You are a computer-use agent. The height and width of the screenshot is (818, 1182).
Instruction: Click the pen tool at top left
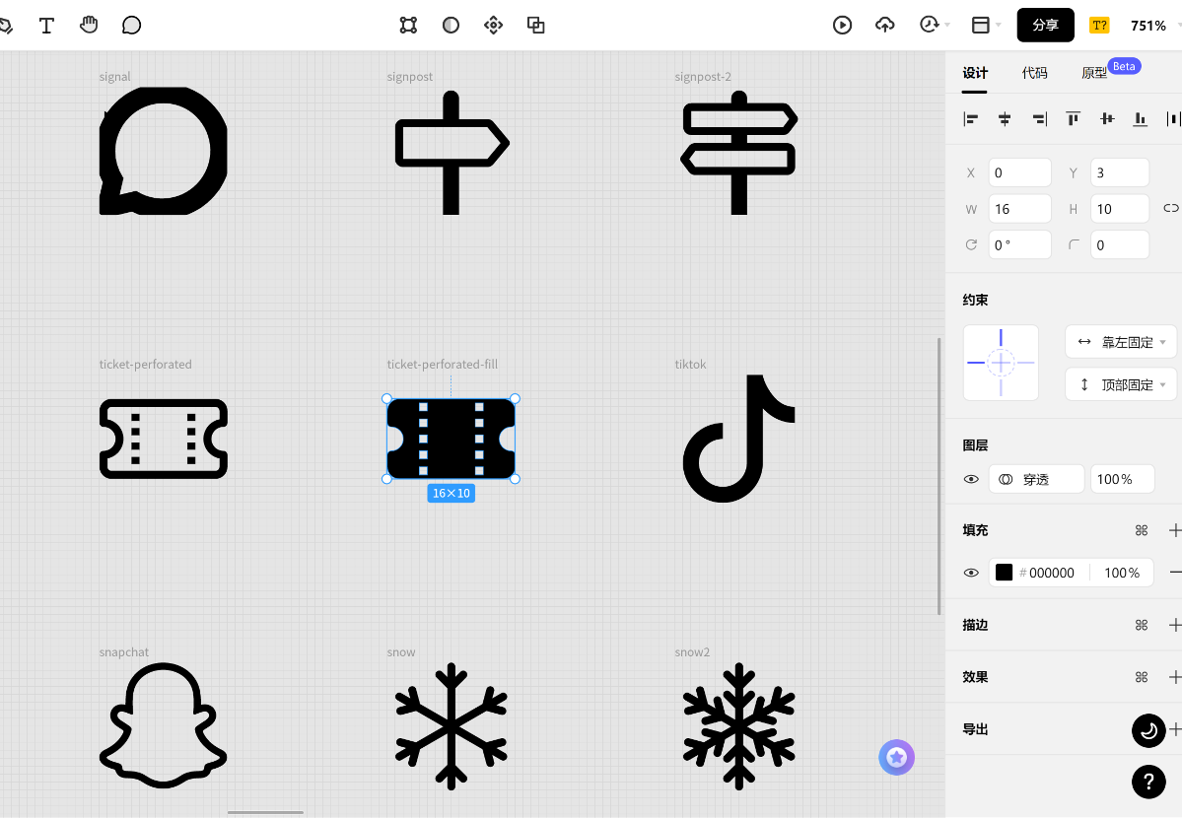click(x=5, y=27)
